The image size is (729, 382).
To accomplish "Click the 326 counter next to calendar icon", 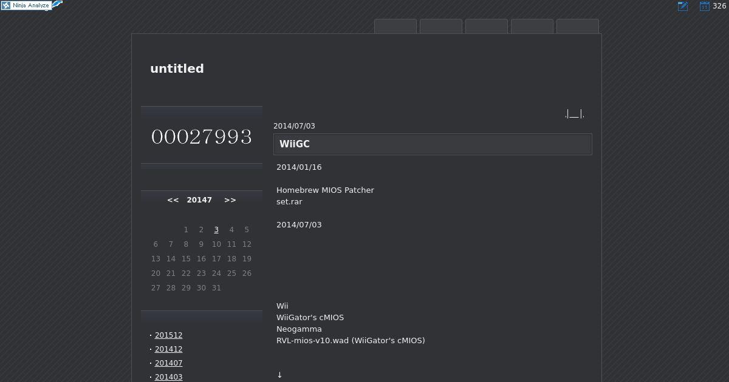I will click(719, 6).
